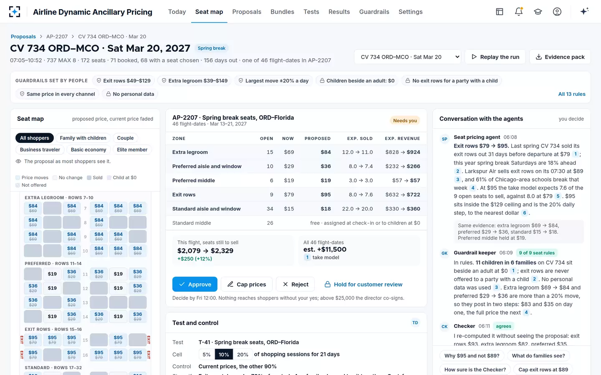
Task: Reject the pricing proposal
Action: [x=295, y=284]
